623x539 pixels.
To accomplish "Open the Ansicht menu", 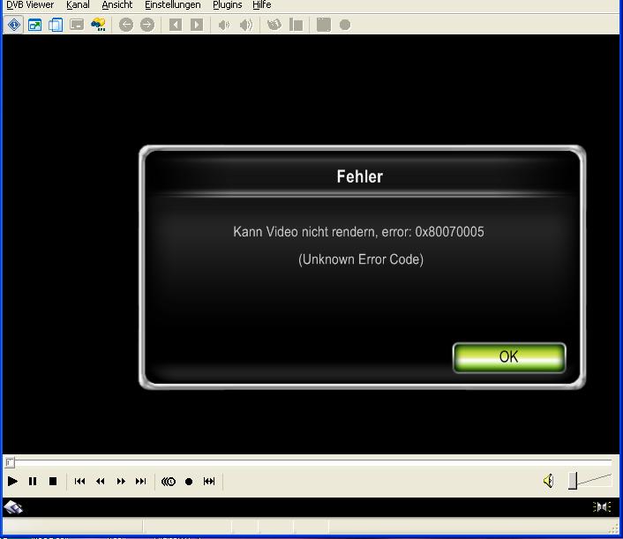I will pyautogui.click(x=116, y=5).
